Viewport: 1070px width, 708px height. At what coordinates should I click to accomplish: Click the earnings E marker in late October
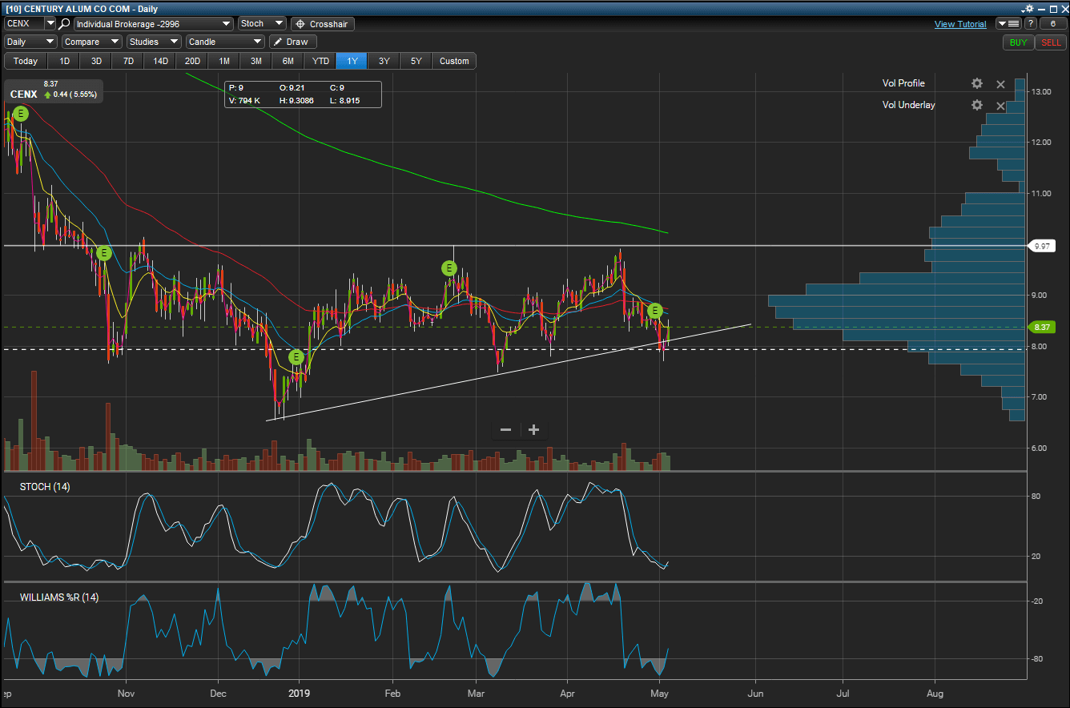point(103,253)
